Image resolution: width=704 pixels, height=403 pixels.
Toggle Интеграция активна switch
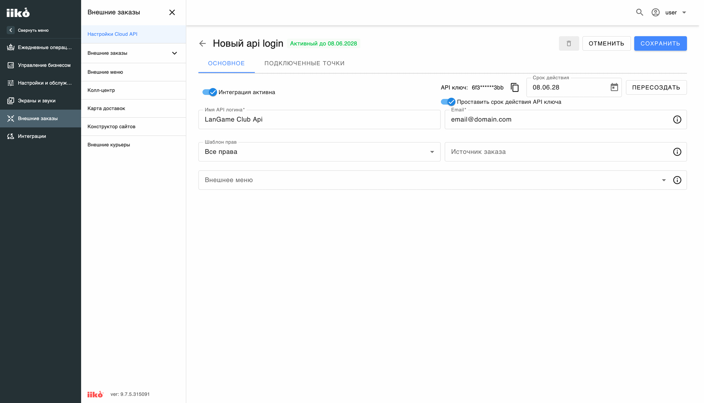point(210,92)
